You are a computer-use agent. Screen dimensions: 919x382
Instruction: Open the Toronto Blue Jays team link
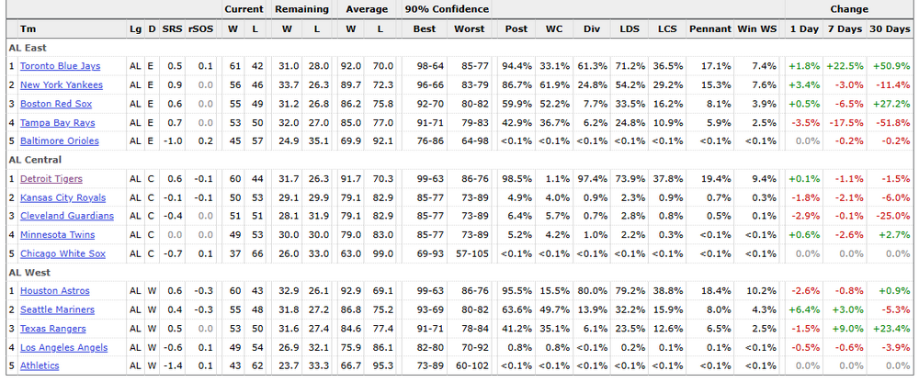click(61, 66)
